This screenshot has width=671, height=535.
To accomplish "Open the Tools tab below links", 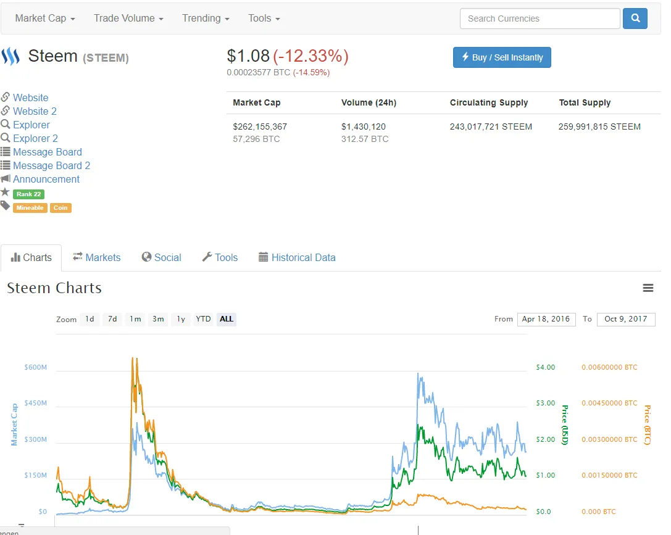I will pos(220,257).
